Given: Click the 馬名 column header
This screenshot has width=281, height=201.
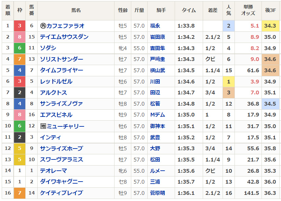Looking at the screenshot, I should pos(76,10).
